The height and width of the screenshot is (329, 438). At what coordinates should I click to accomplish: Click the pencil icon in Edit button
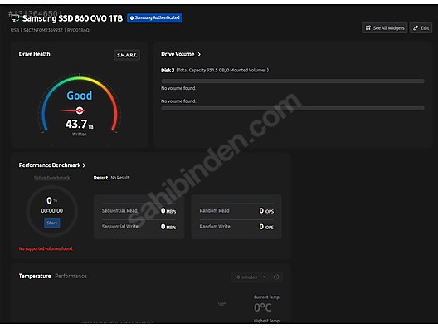(x=416, y=28)
